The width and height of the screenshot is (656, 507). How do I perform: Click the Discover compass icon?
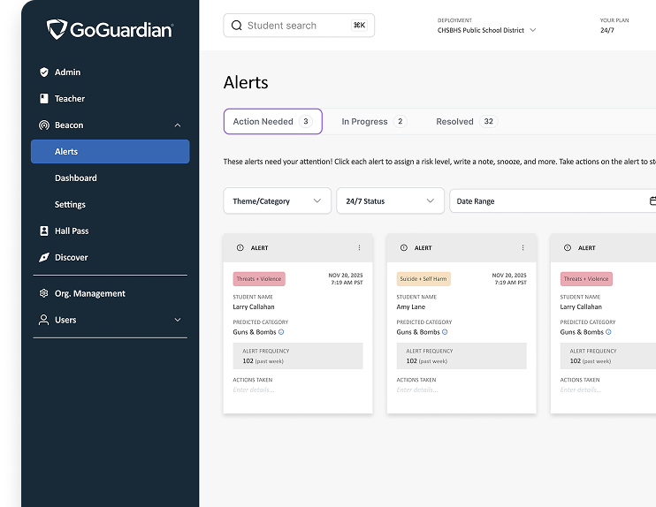[44, 257]
